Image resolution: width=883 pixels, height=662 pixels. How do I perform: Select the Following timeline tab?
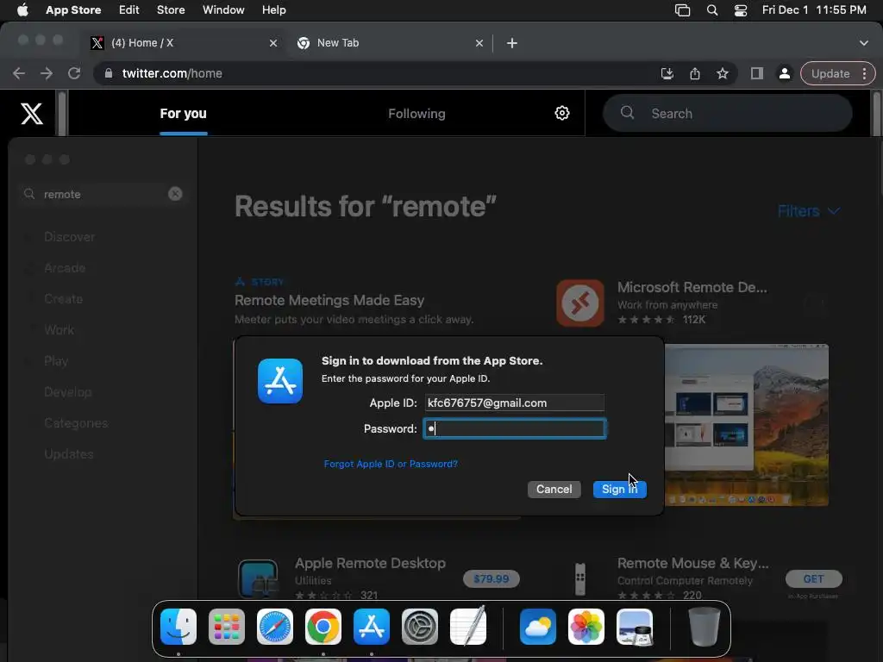click(416, 114)
